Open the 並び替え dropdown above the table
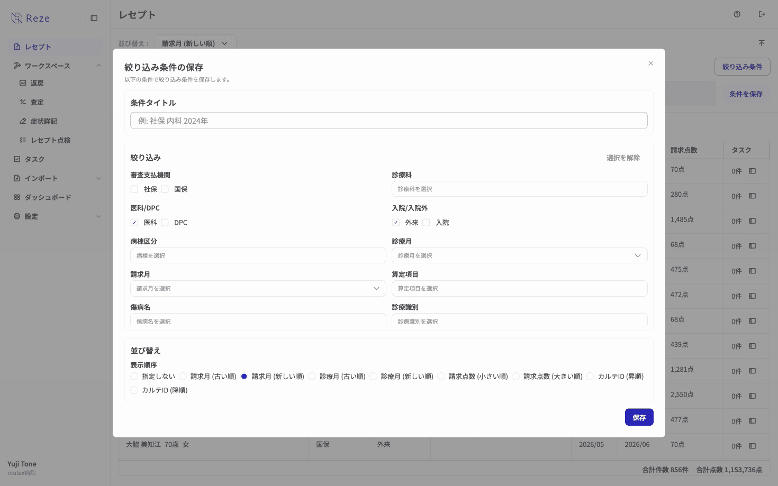Image resolution: width=778 pixels, height=486 pixels. point(195,43)
